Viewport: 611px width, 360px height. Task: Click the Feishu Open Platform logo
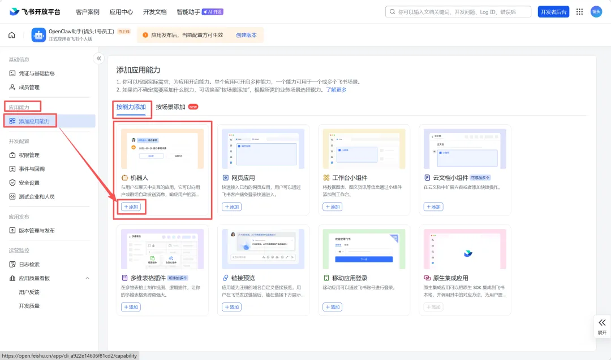pos(35,12)
